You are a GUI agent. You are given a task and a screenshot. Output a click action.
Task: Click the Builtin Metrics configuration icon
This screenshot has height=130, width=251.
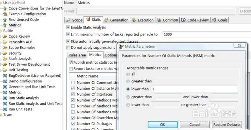(5, 92)
